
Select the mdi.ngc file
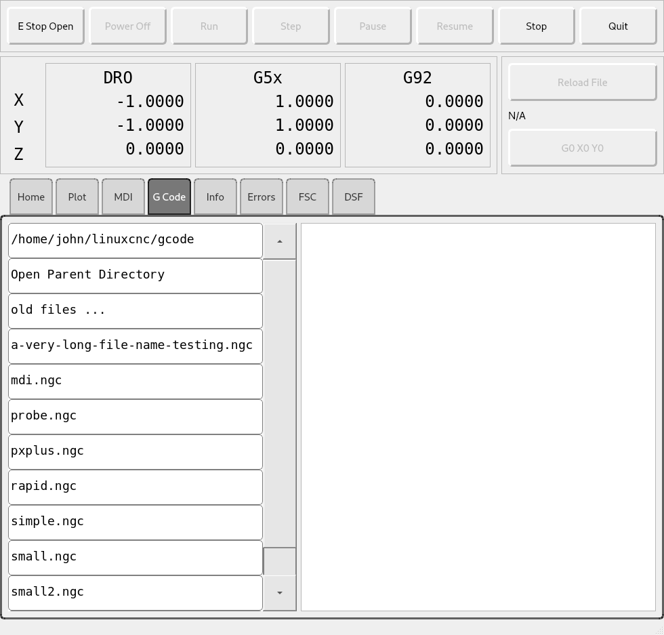(x=136, y=381)
